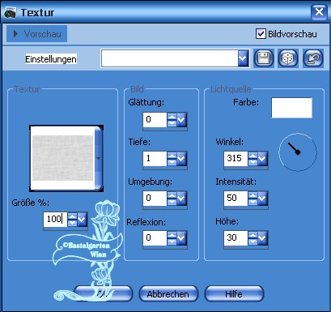Click the Abbrechen button
Image resolution: width=331 pixels, height=312 pixels.
click(x=168, y=294)
